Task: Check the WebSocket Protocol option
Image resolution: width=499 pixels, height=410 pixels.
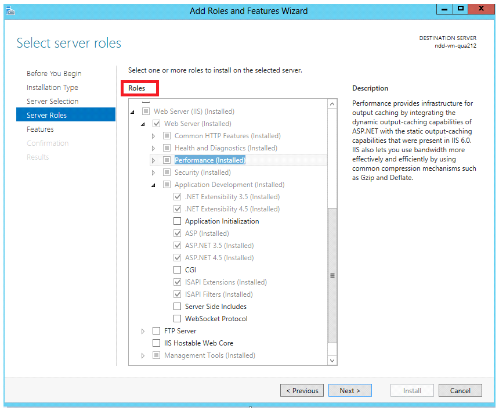Action: (x=178, y=319)
